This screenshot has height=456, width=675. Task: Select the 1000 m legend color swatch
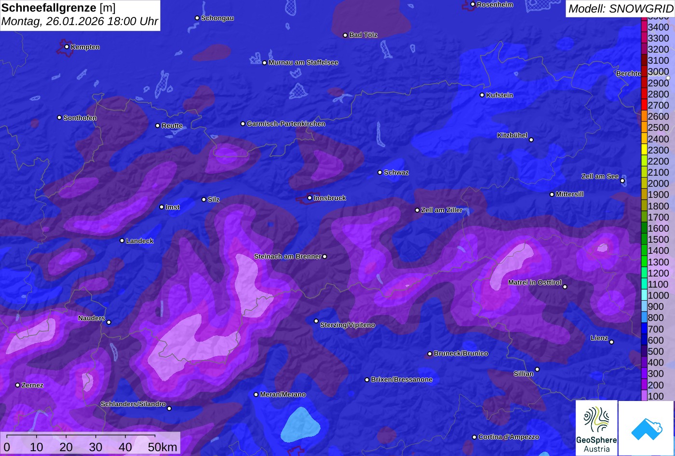[x=644, y=295]
